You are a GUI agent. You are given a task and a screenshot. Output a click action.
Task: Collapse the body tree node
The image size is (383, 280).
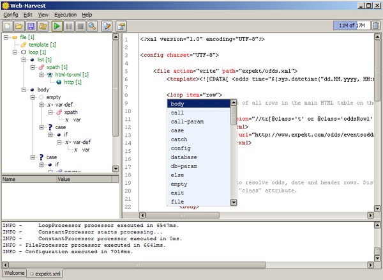point(23,91)
